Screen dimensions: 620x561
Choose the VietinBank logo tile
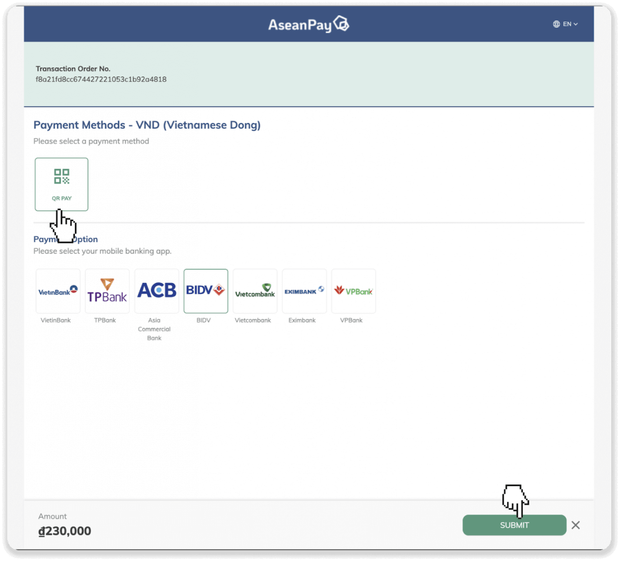[58, 291]
